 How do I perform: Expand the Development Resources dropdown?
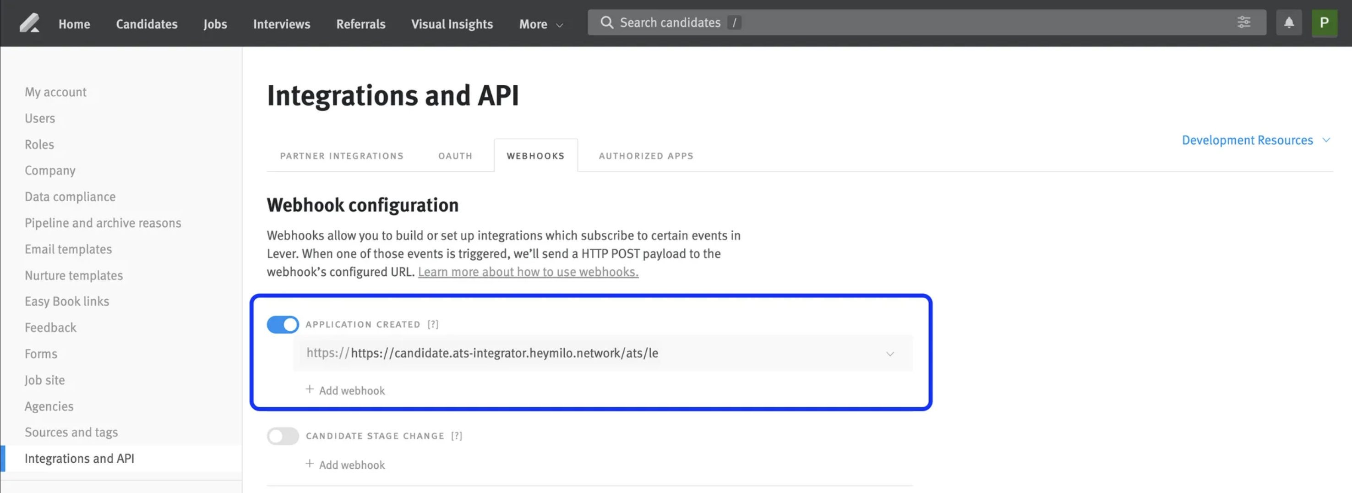click(x=1256, y=140)
